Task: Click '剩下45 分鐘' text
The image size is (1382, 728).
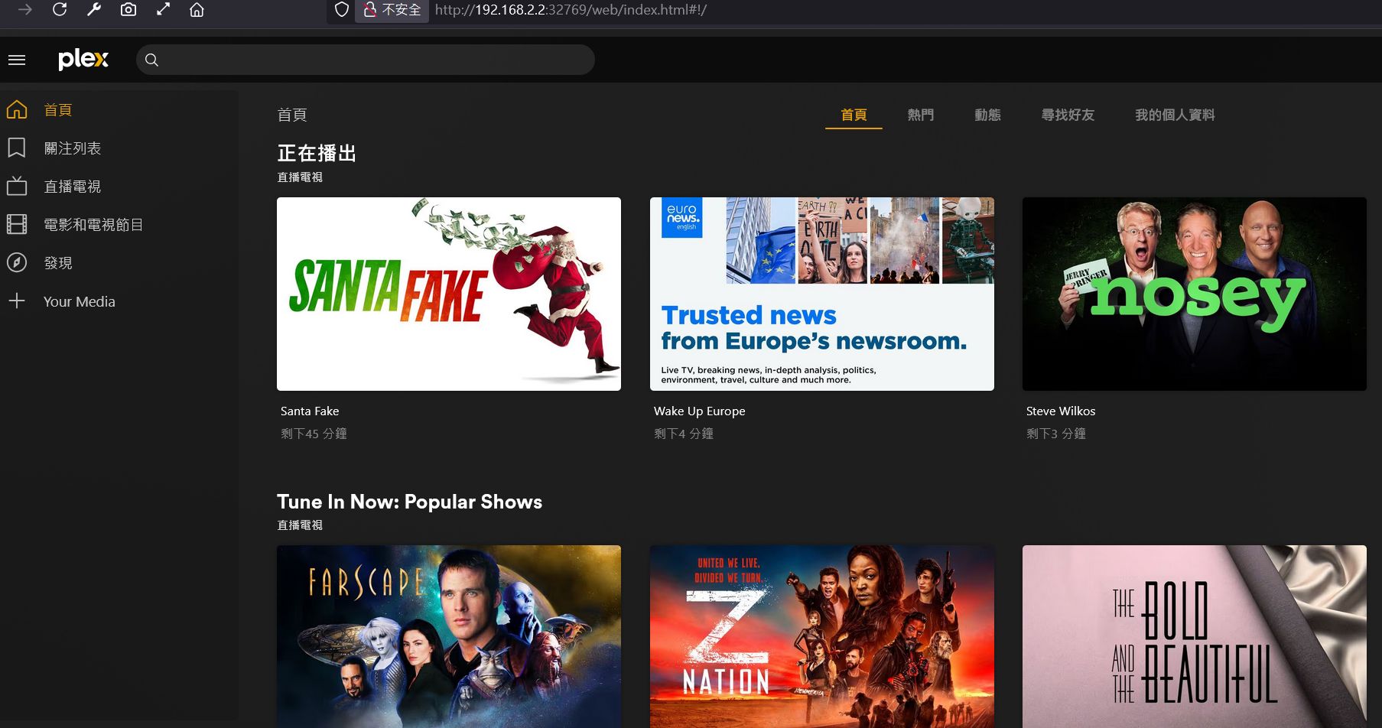Action: 314,434
